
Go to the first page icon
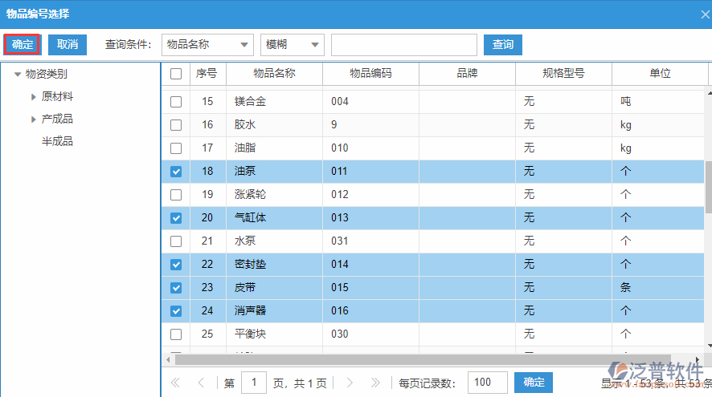(175, 383)
